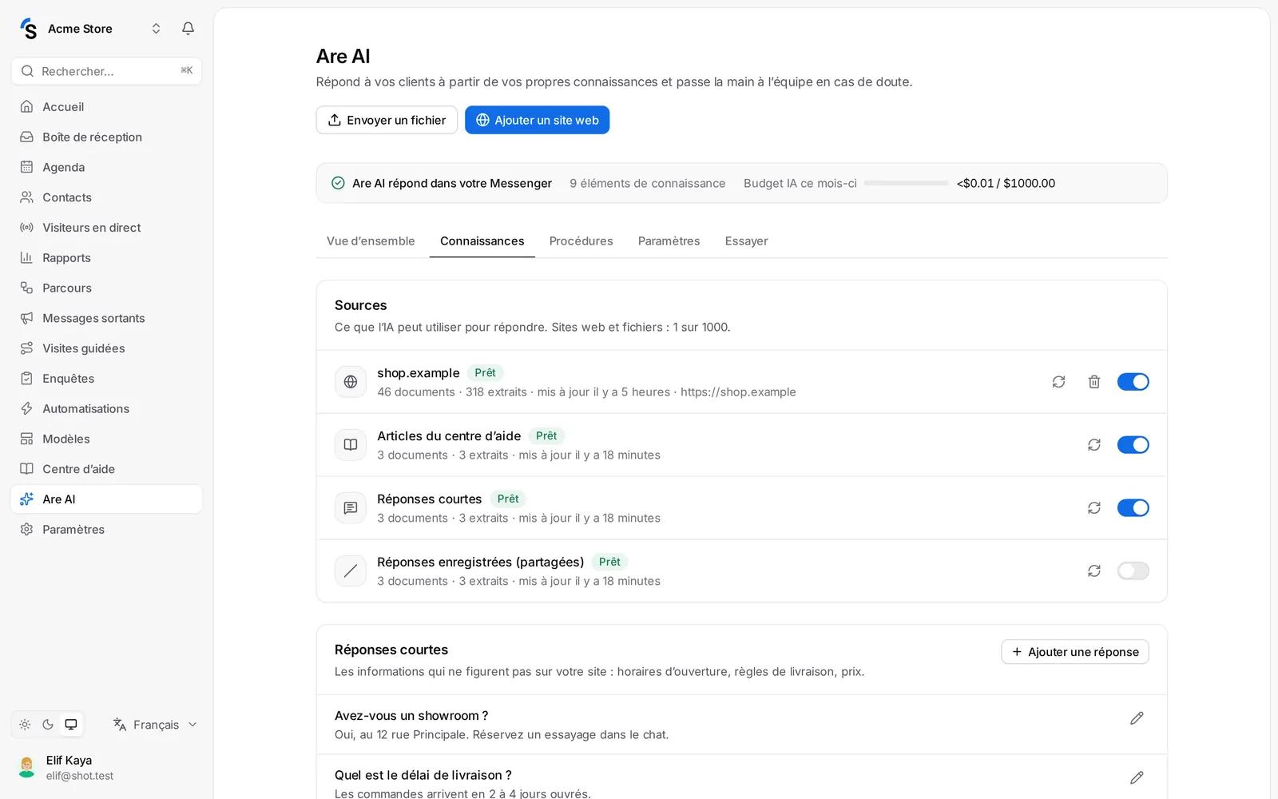
Task: Click the Acme Store logo
Action: click(29, 29)
